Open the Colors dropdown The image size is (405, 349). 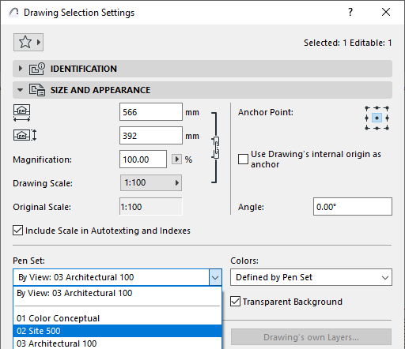(x=311, y=277)
